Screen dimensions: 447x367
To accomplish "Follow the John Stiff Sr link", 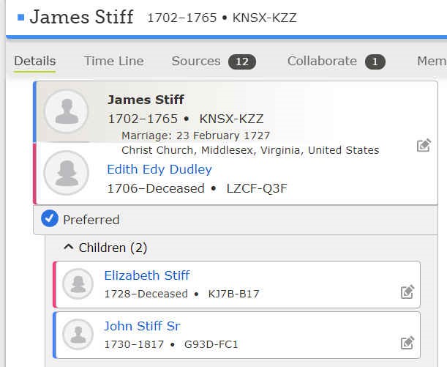I will (x=142, y=326).
